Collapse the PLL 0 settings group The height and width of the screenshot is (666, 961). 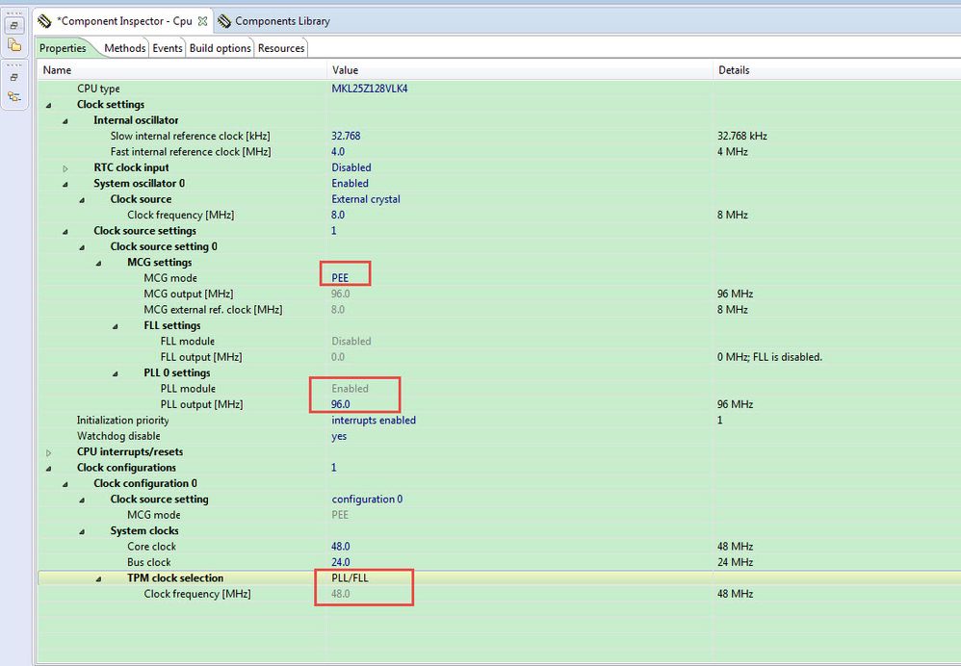tap(116, 373)
